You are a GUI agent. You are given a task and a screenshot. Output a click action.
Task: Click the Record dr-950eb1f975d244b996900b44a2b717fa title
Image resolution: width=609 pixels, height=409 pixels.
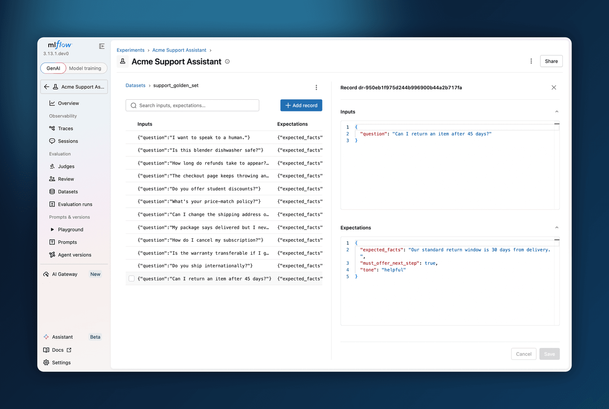[x=401, y=88]
